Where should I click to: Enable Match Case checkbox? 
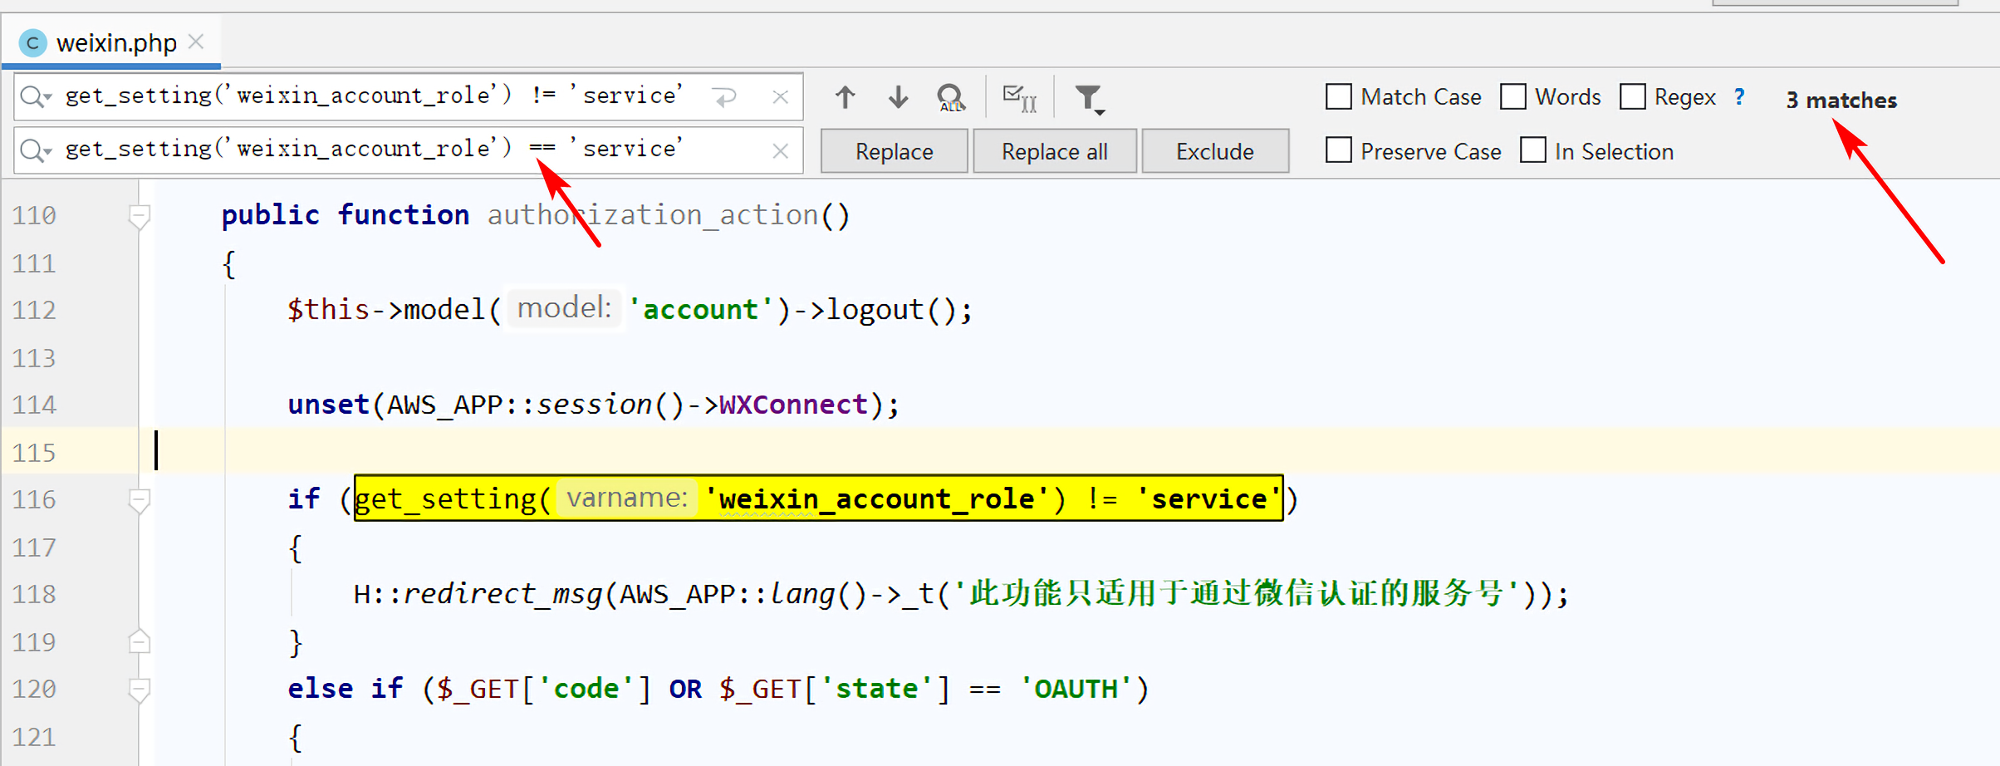[x=1338, y=97]
